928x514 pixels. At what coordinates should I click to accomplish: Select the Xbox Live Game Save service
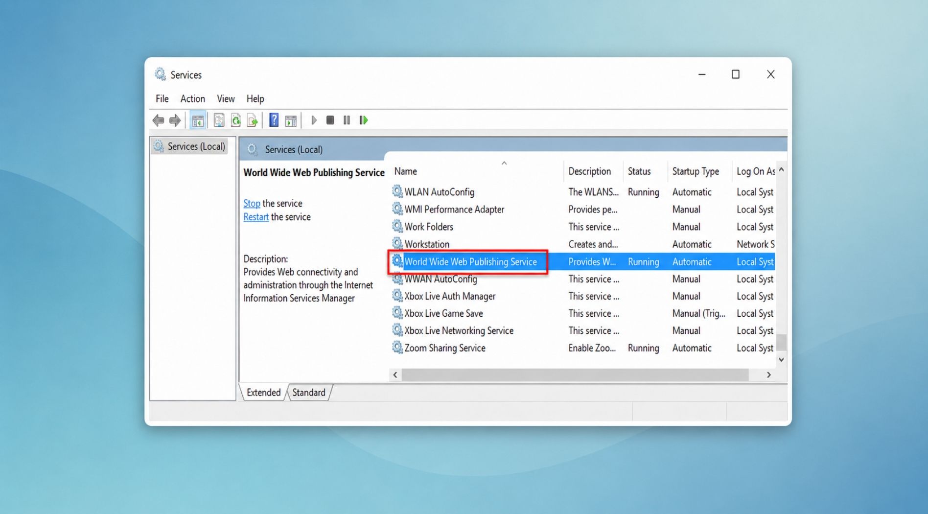[x=582, y=313]
